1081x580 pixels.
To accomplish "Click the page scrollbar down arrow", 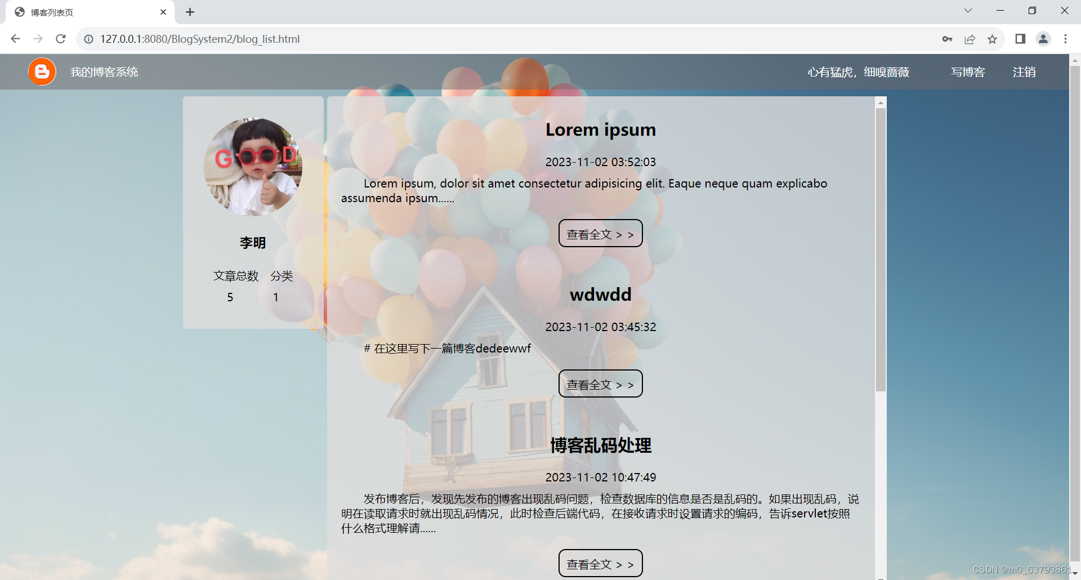I will [x=1075, y=574].
